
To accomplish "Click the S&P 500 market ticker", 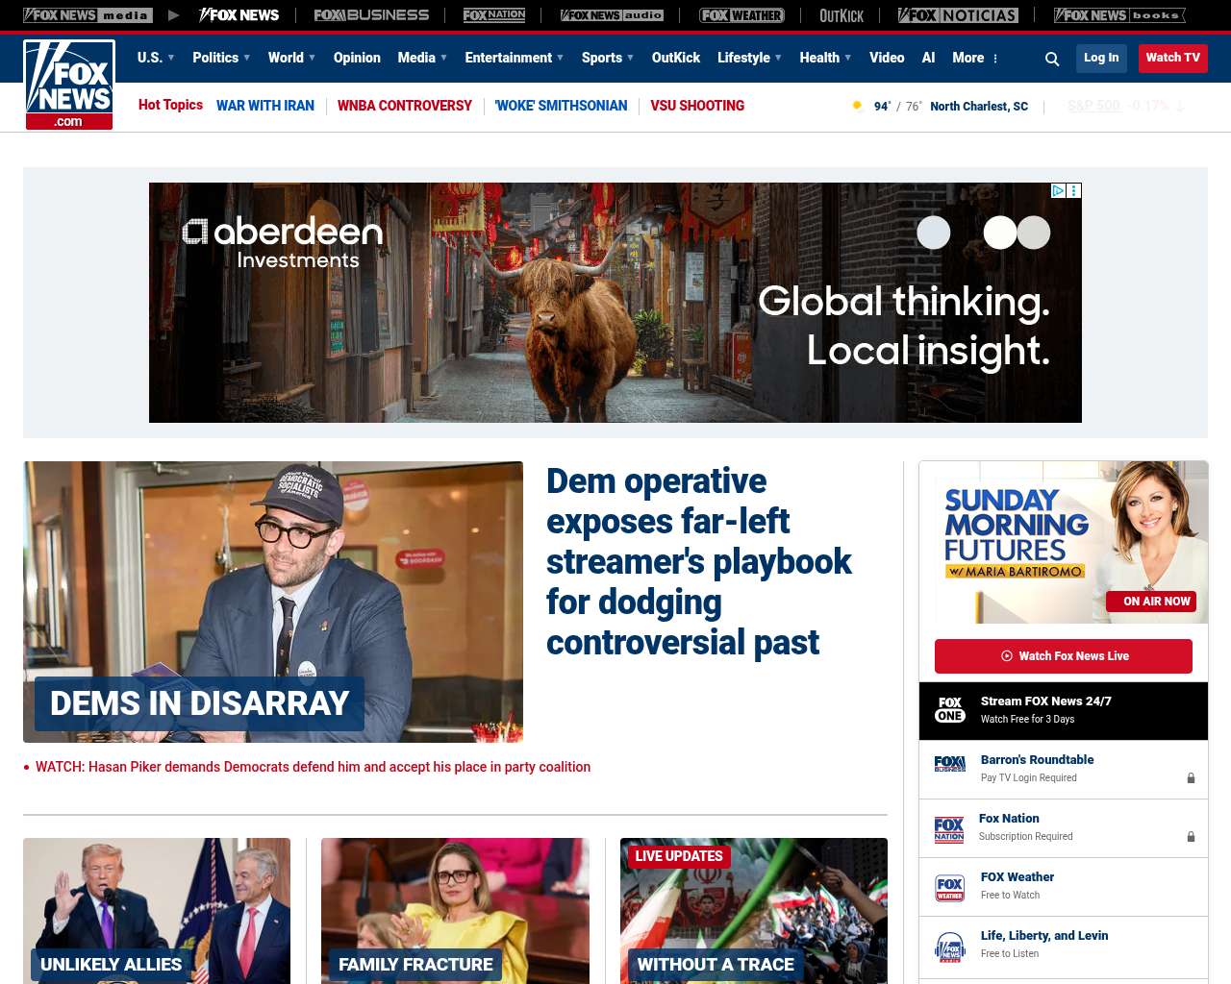I will pyautogui.click(x=1126, y=106).
